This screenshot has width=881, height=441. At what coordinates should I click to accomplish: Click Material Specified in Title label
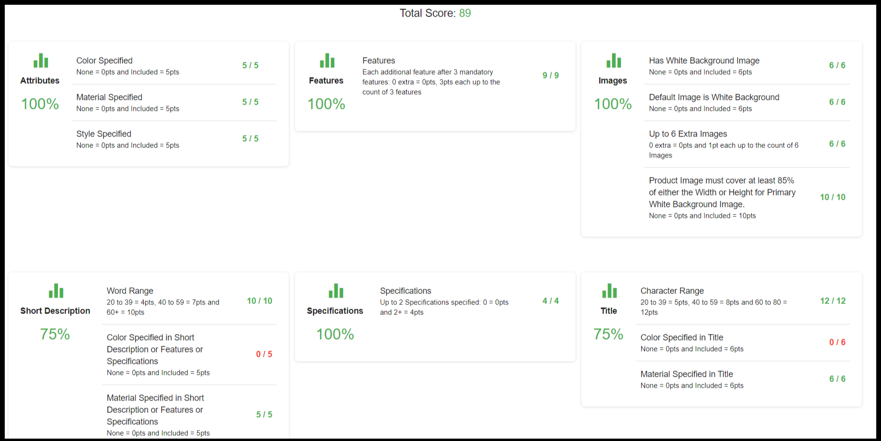pos(686,374)
